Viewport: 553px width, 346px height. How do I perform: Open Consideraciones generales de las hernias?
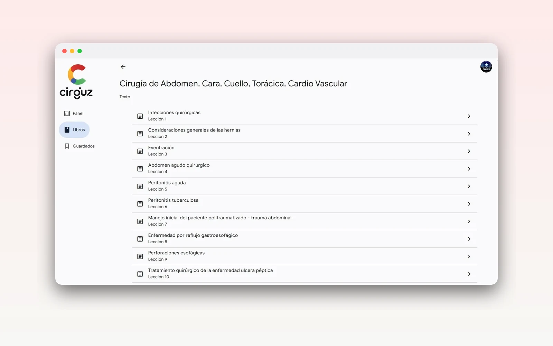point(194,130)
